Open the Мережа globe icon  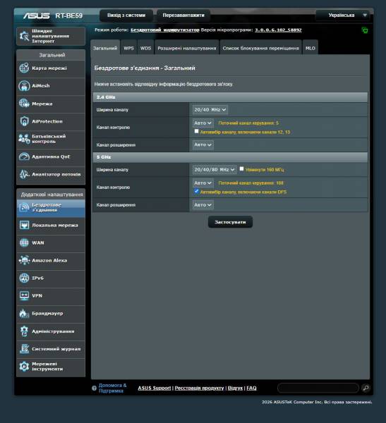tap(24, 104)
